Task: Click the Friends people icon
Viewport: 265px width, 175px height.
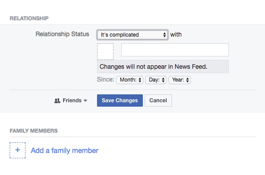Action: tap(57, 101)
